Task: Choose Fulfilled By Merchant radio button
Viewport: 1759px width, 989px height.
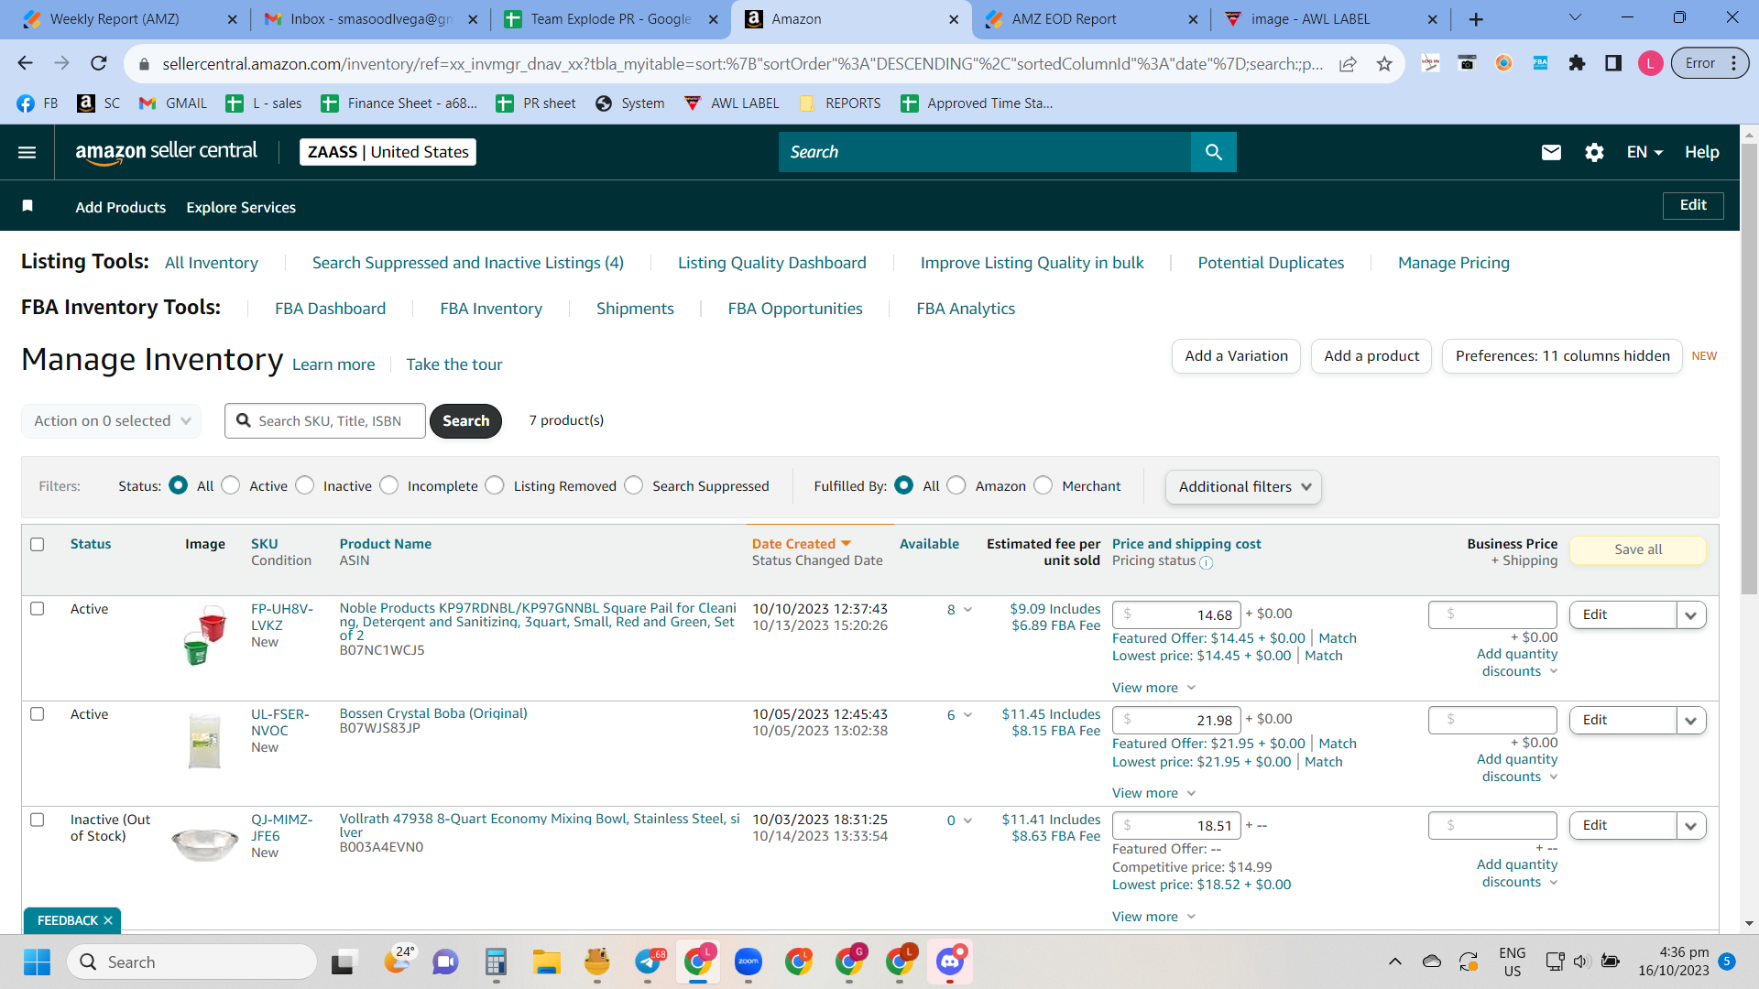Action: click(x=1043, y=485)
